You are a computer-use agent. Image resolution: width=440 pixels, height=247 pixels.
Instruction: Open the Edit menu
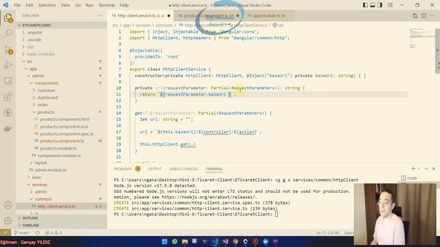[29, 5]
